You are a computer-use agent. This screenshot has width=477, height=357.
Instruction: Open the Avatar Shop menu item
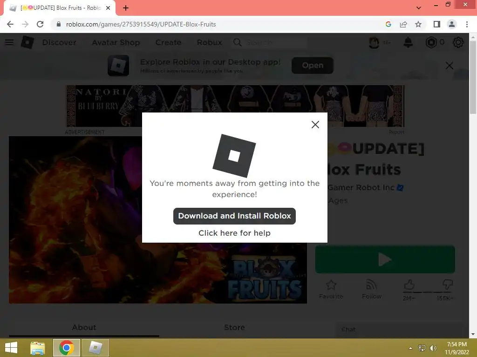pos(116,42)
